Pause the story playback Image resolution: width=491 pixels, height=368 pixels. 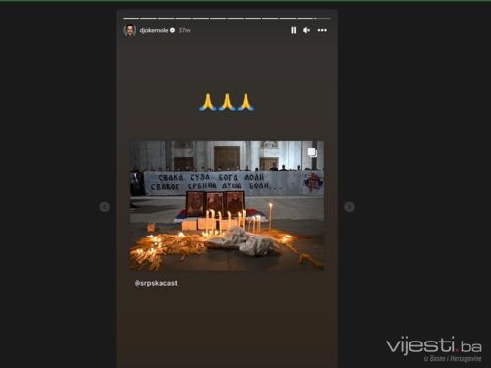click(x=293, y=30)
